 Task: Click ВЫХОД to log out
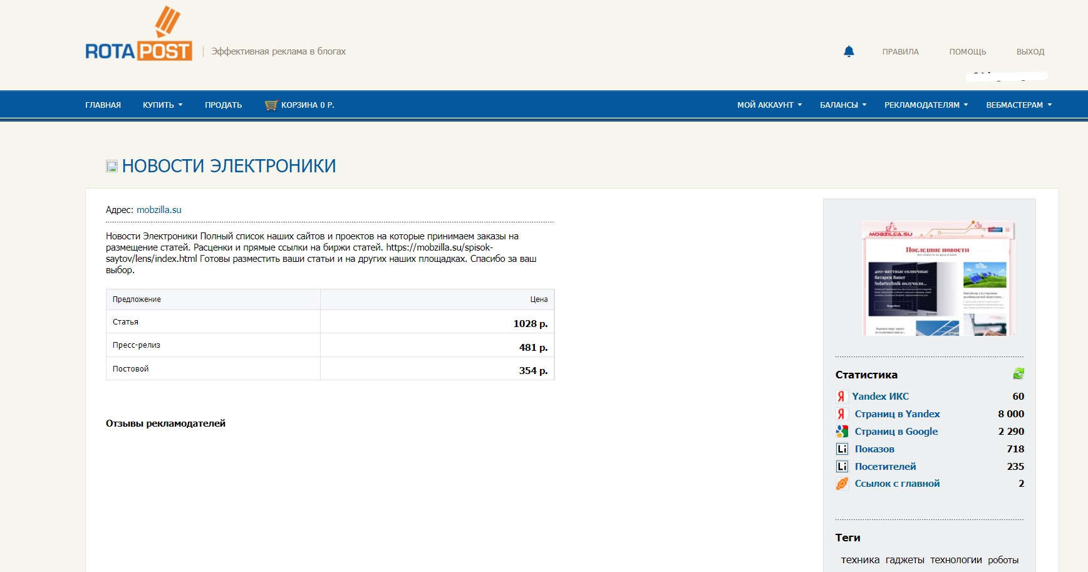pos(1030,52)
